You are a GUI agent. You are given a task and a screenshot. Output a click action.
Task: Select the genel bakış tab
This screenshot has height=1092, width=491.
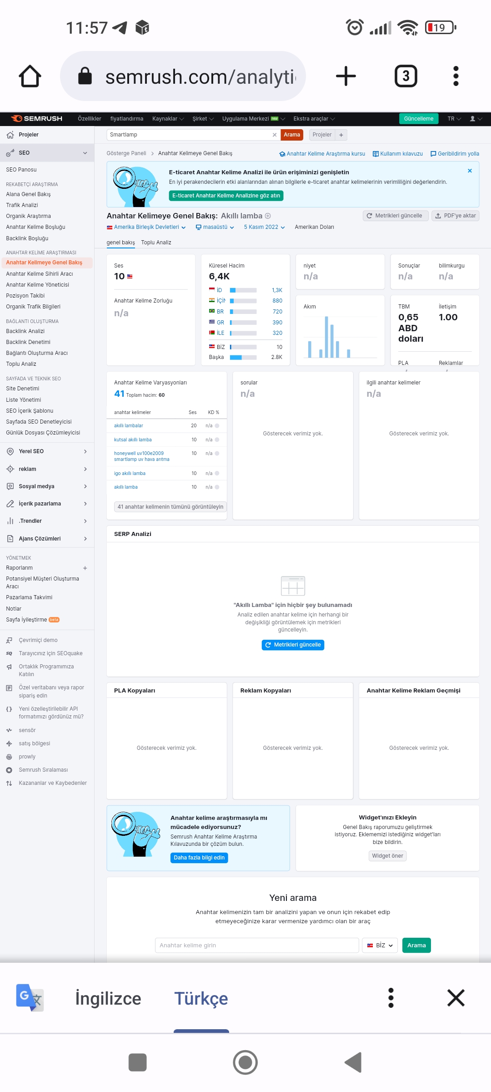pos(120,243)
